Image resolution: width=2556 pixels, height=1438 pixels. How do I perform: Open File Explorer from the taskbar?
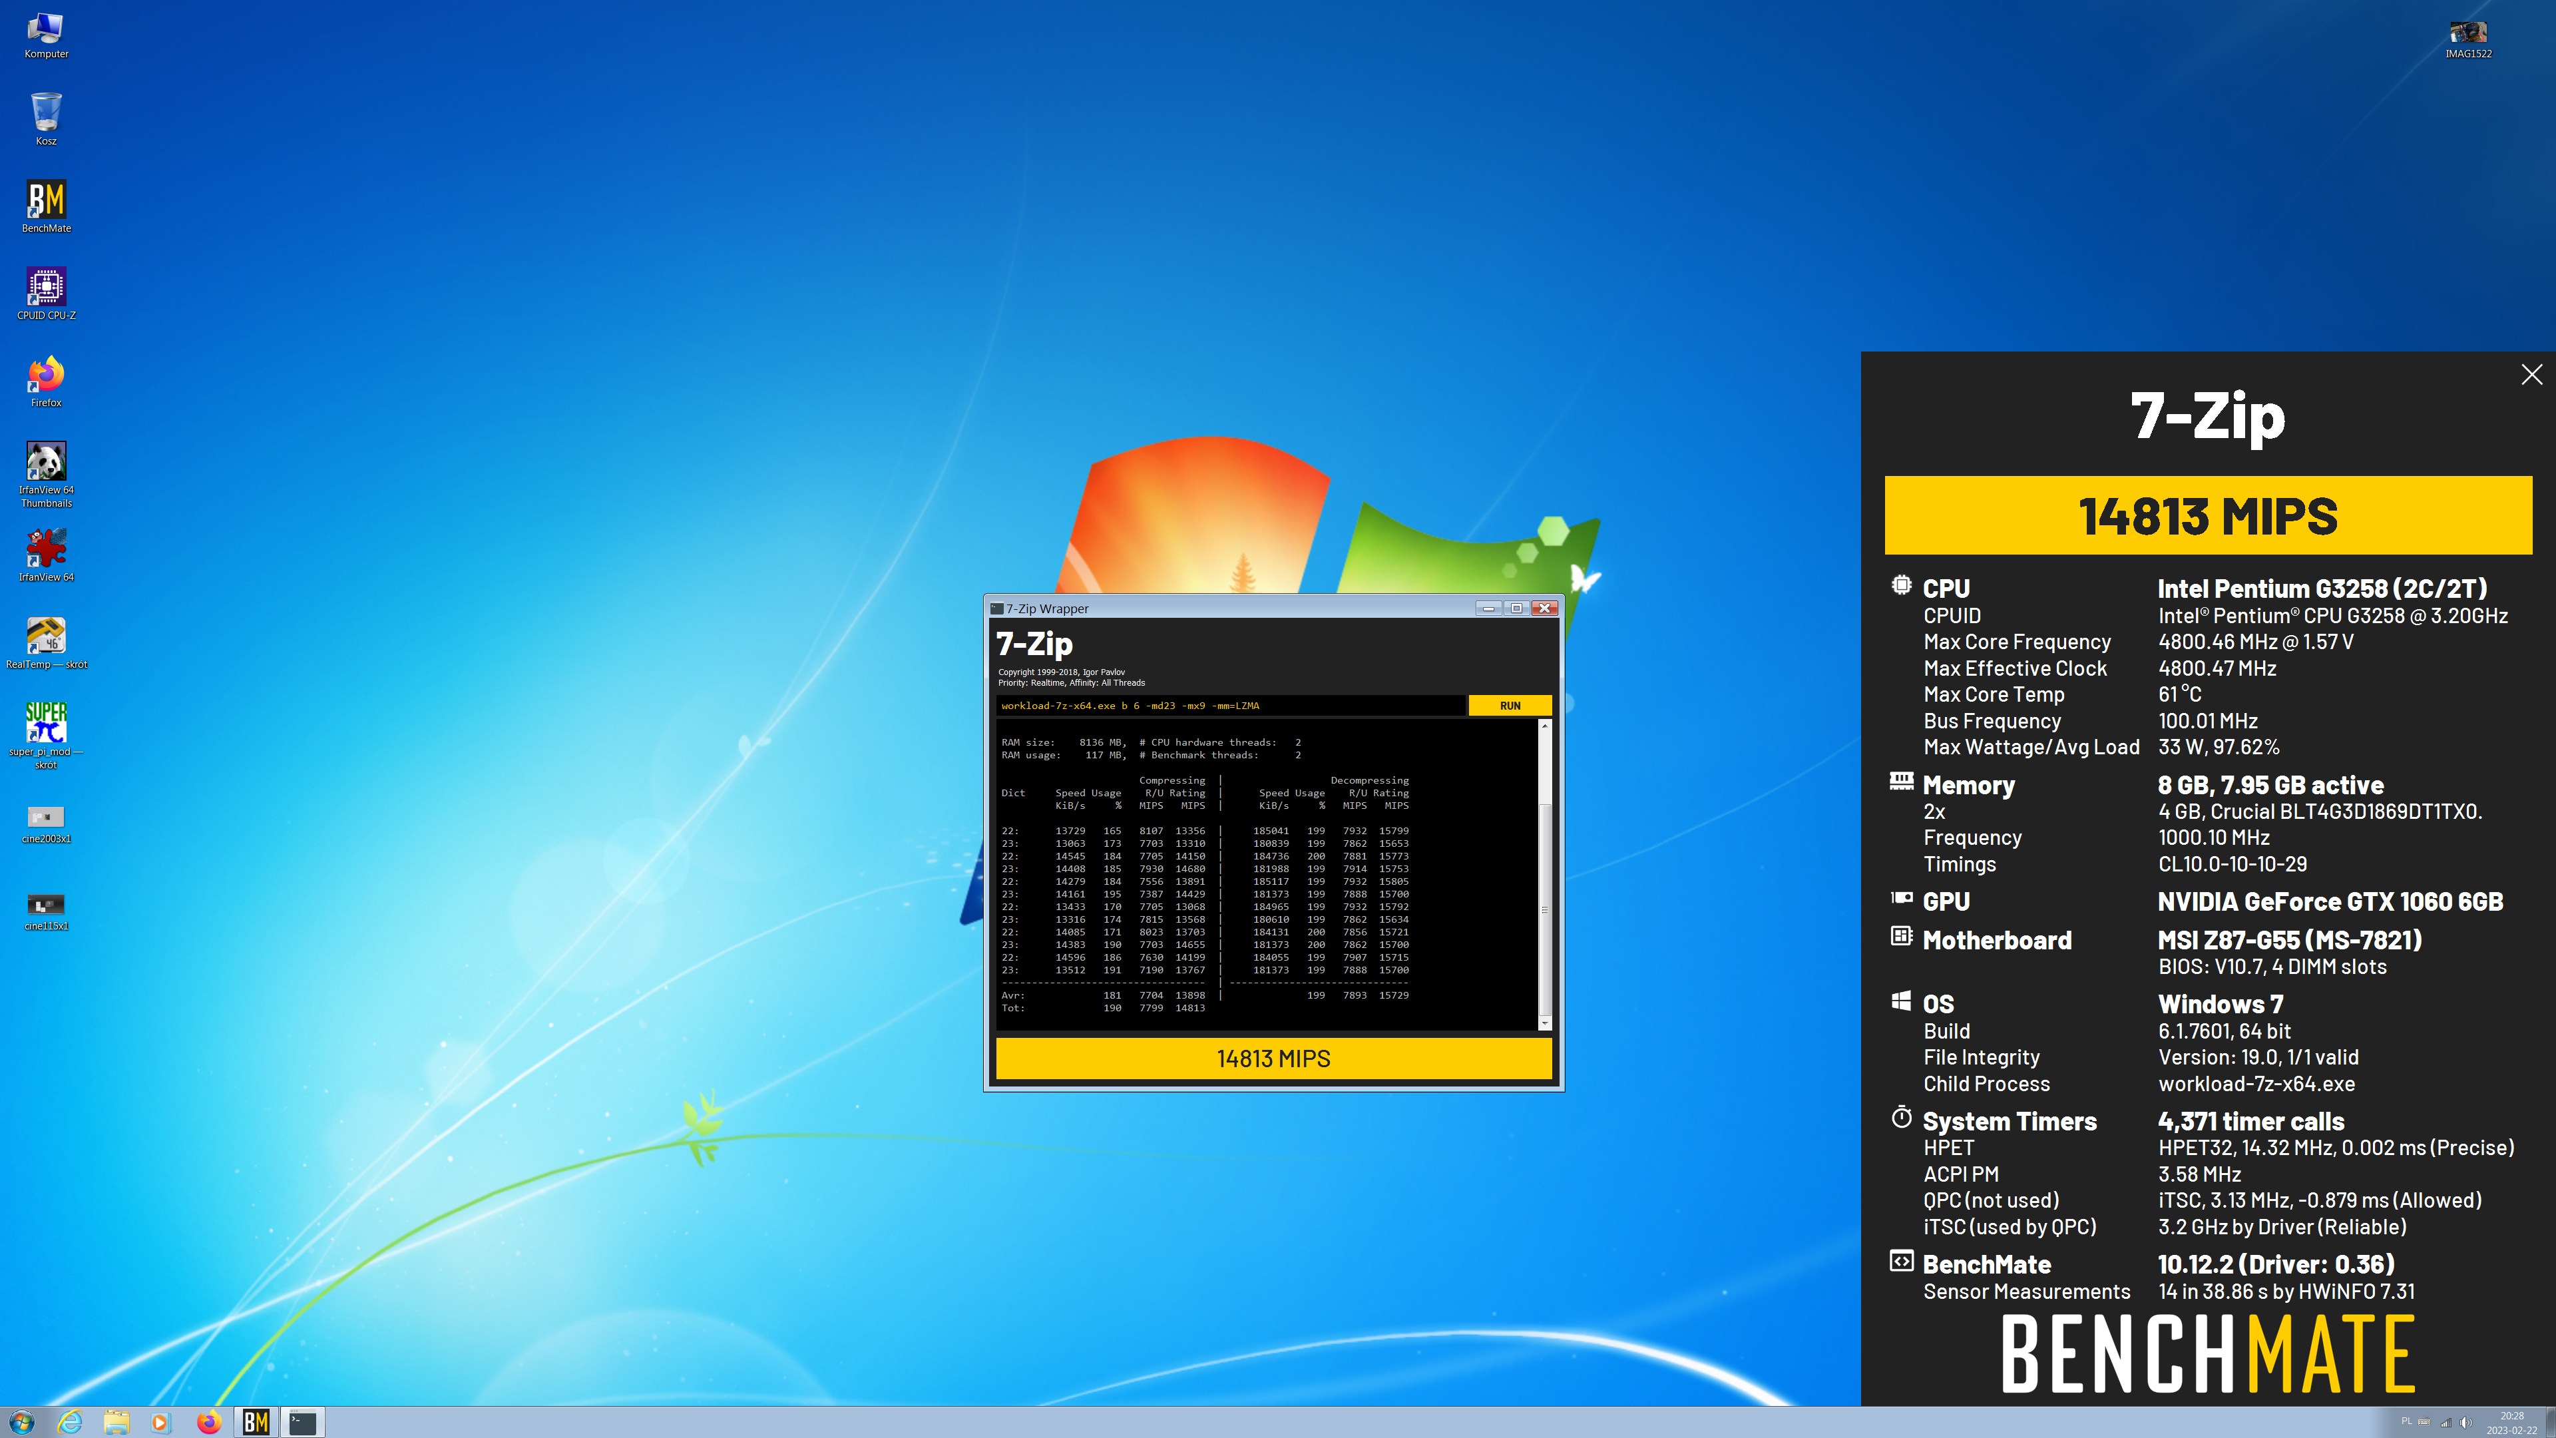[x=116, y=1422]
